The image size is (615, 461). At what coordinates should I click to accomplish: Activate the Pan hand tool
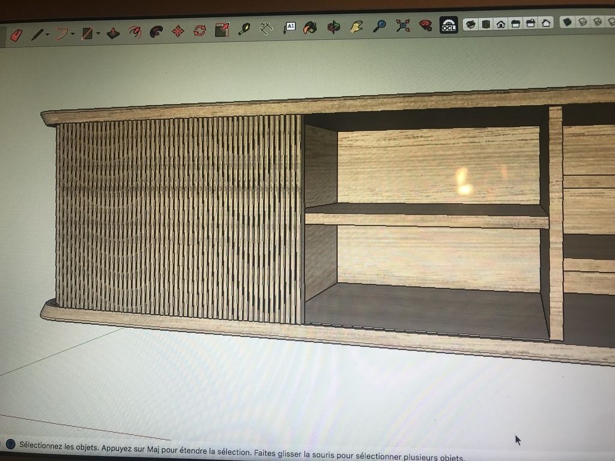click(357, 26)
